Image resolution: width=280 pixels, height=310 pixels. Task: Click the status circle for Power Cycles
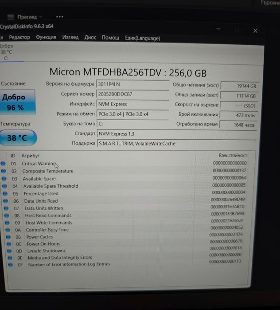(8, 237)
